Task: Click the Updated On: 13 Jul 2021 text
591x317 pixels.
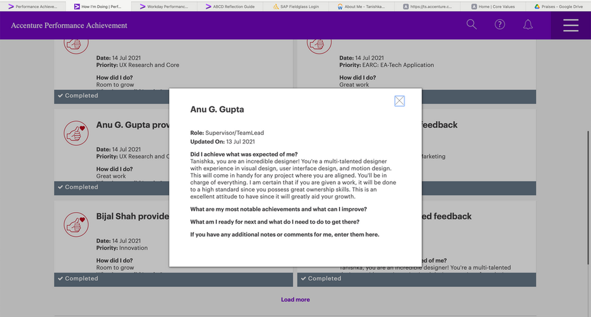Action: click(223, 142)
